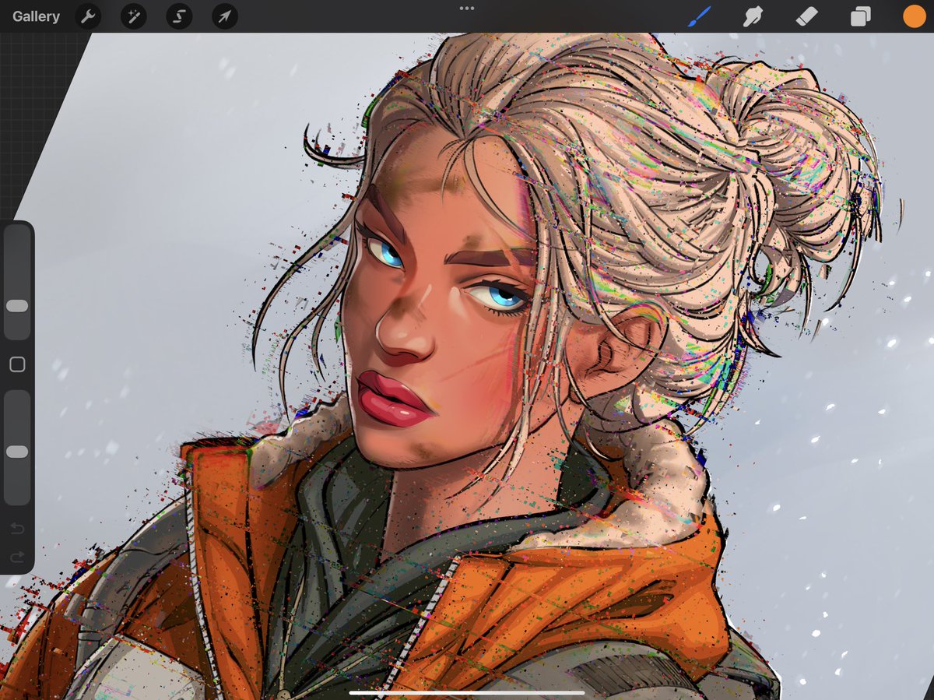Image resolution: width=934 pixels, height=700 pixels.
Task: Tap the square Modify button in sidebar
Action: click(x=17, y=364)
